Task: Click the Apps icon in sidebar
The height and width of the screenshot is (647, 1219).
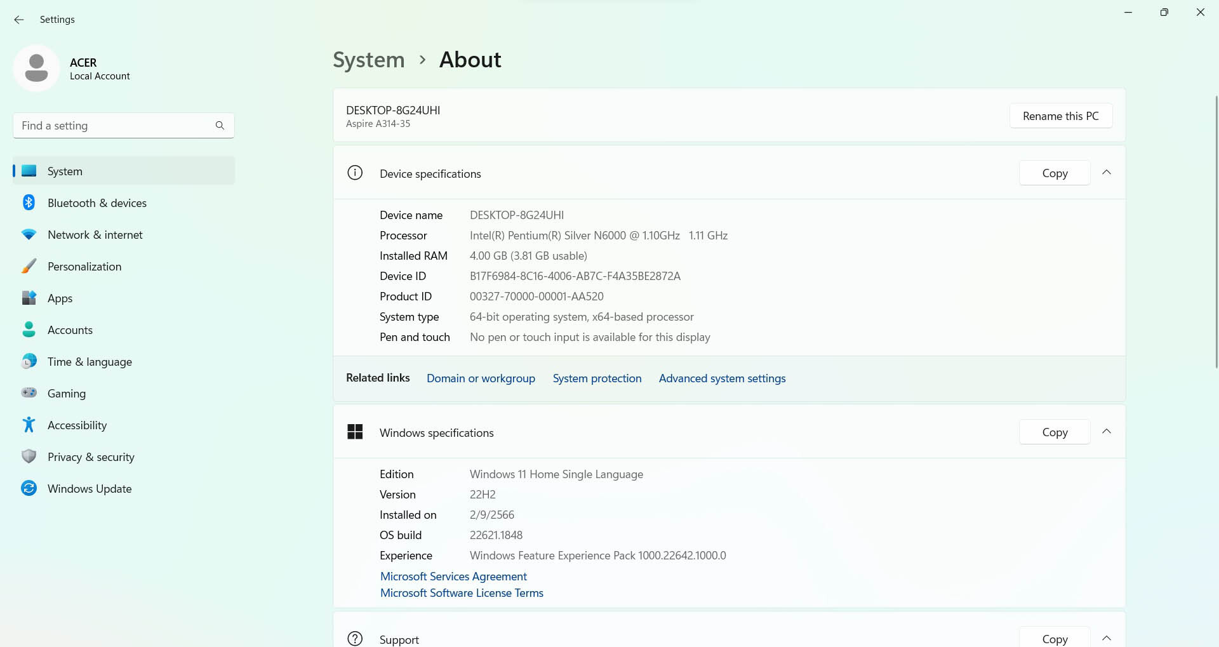Action: [x=29, y=298]
